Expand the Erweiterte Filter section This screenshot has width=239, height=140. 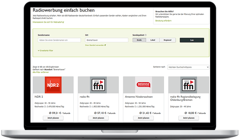click(x=46, y=51)
